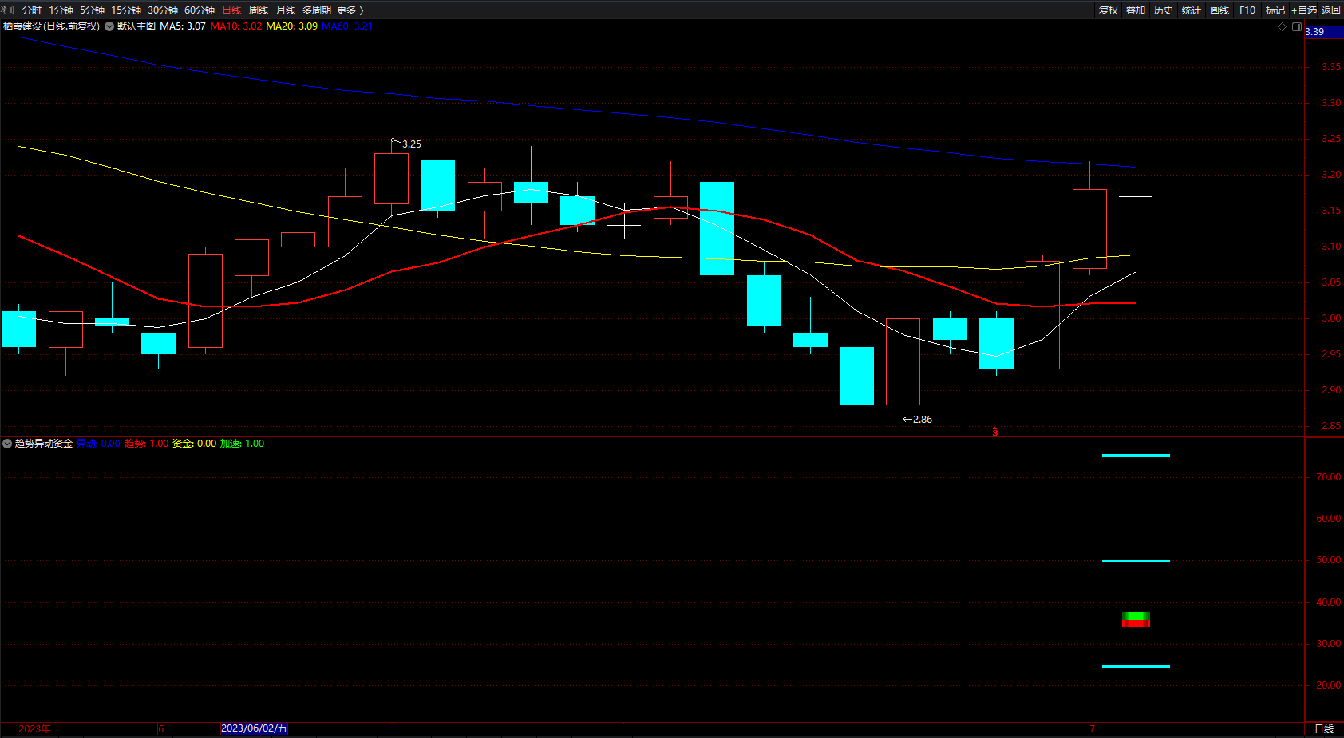Switch to 周线 weekly chart
Screen dimensions: 1344x738
(x=259, y=10)
